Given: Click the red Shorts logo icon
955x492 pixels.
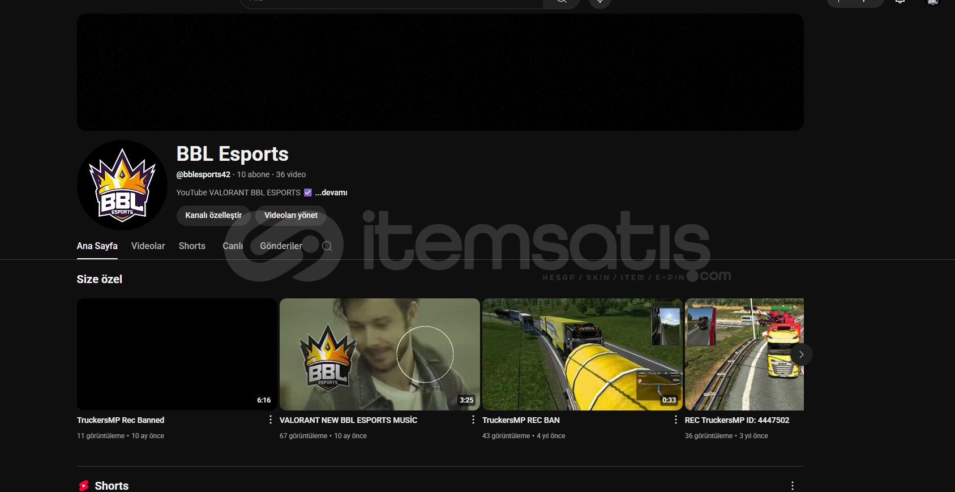Looking at the screenshot, I should click(x=84, y=486).
